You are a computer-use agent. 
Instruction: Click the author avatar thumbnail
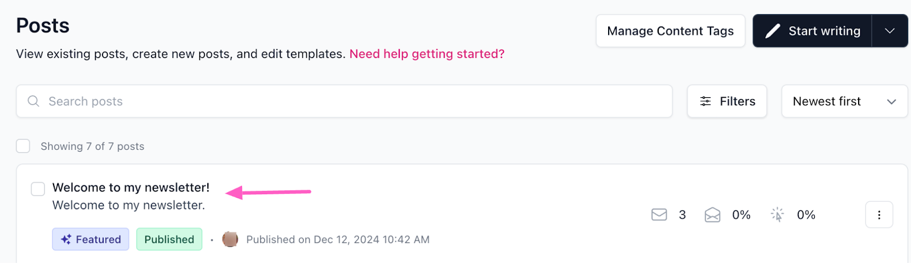[230, 239]
